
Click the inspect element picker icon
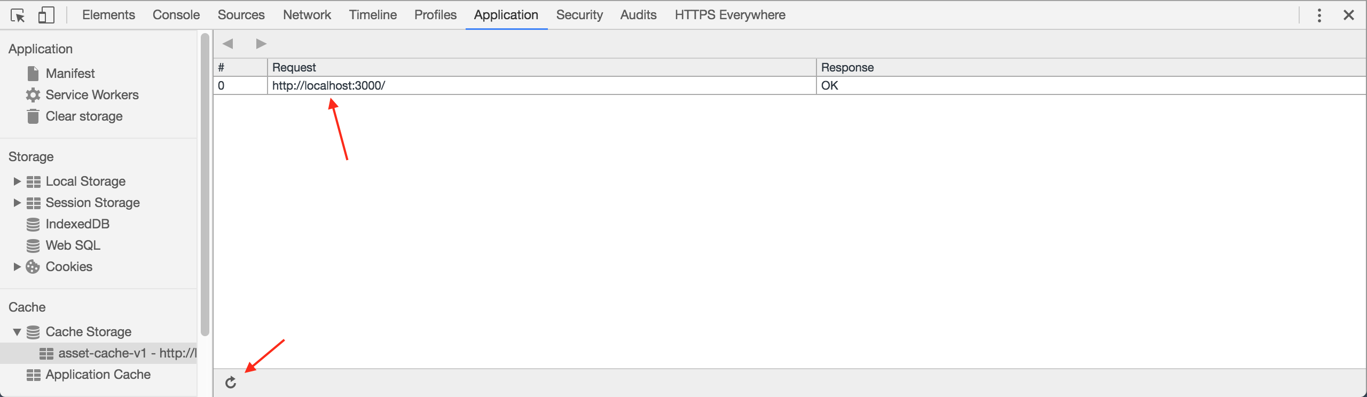[18, 15]
